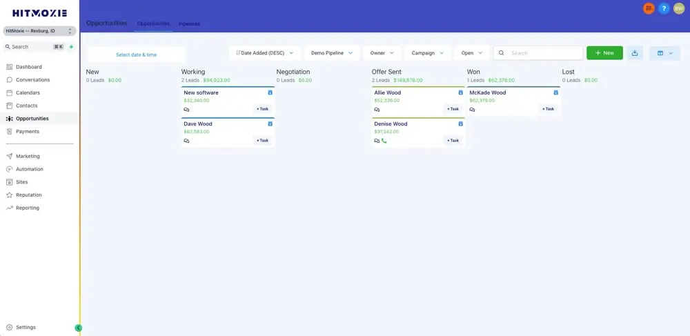Screen dimensions: 690x336
Task: Open the McKade Wood opportunity title
Action: tap(488, 92)
